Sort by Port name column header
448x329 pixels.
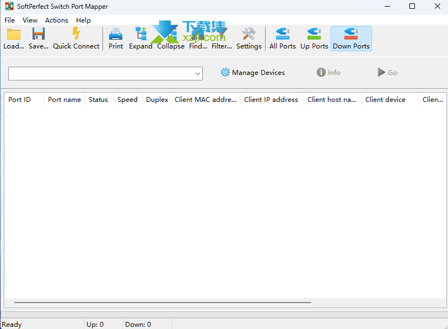64,100
